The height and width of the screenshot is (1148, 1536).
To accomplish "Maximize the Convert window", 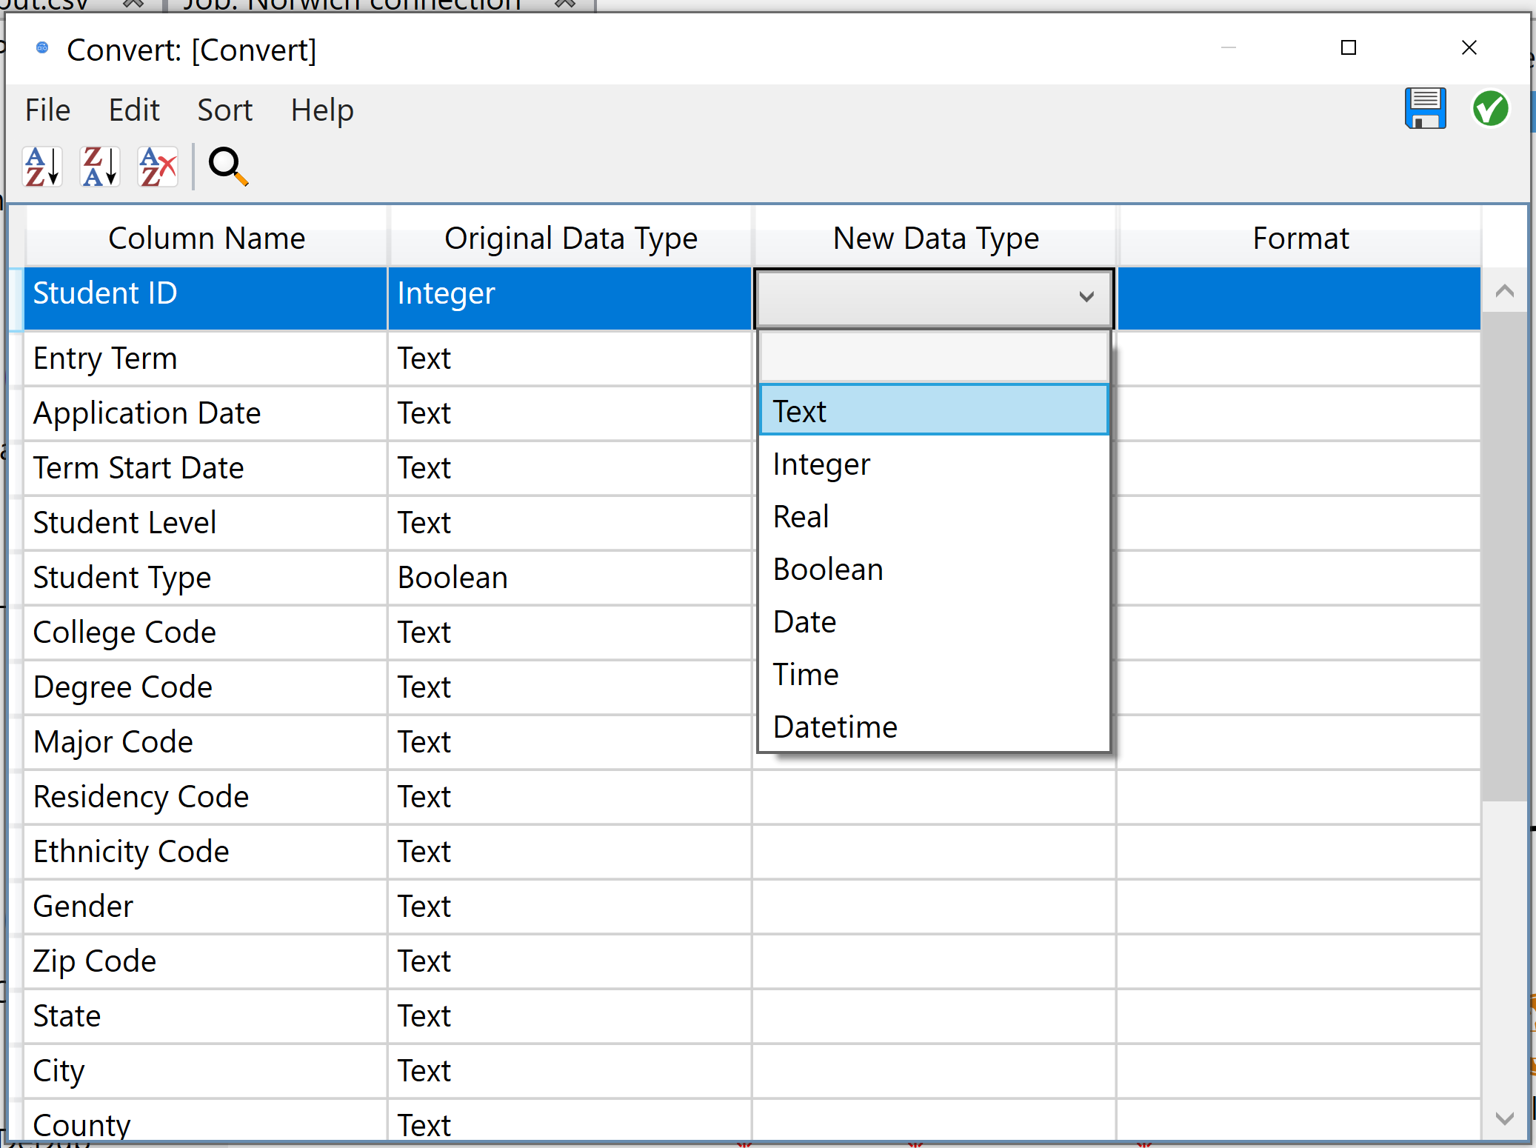I will (x=1349, y=48).
